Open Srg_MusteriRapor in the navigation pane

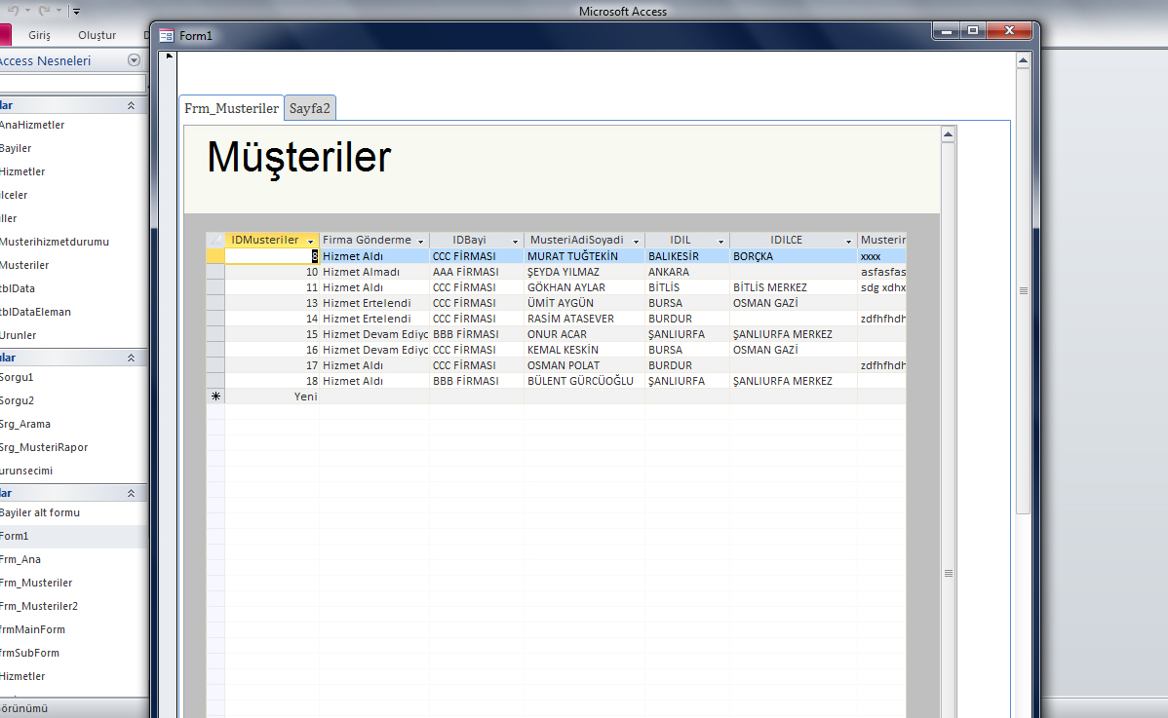click(44, 447)
